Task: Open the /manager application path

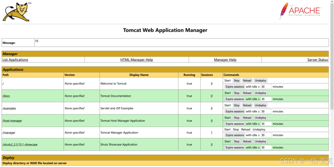Action: coord(9,132)
